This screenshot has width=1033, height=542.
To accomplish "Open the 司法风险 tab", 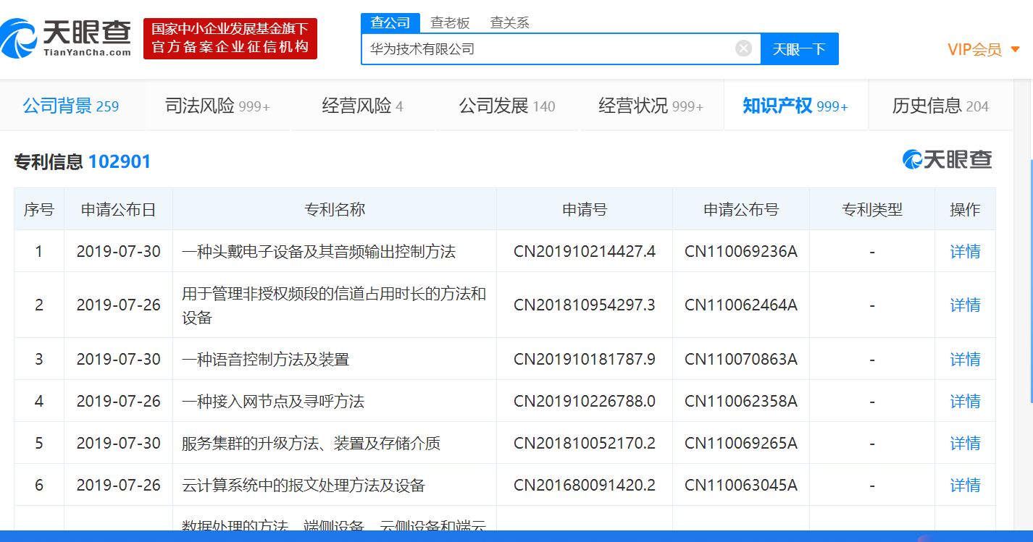I will 217,106.
